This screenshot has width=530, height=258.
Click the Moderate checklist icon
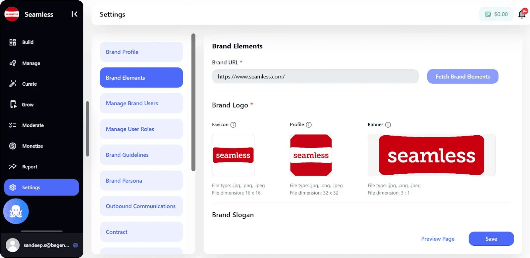13,125
